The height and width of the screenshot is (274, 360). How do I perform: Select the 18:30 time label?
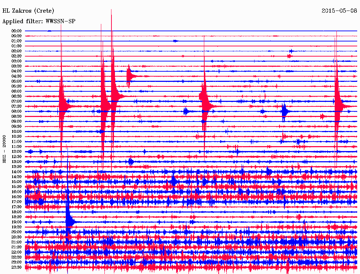pos(17,217)
